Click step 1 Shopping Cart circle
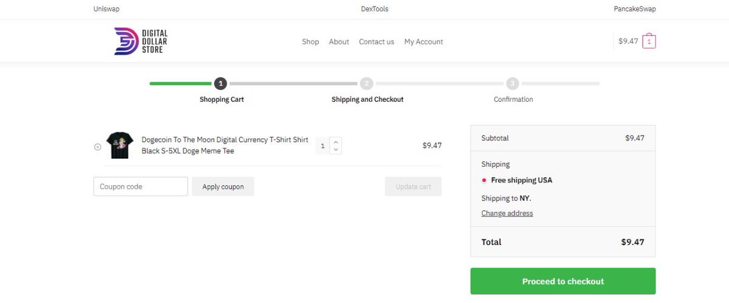 [221, 84]
